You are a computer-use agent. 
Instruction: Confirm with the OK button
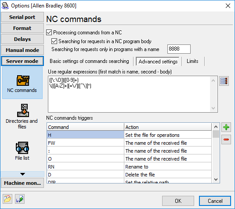pos(178,201)
